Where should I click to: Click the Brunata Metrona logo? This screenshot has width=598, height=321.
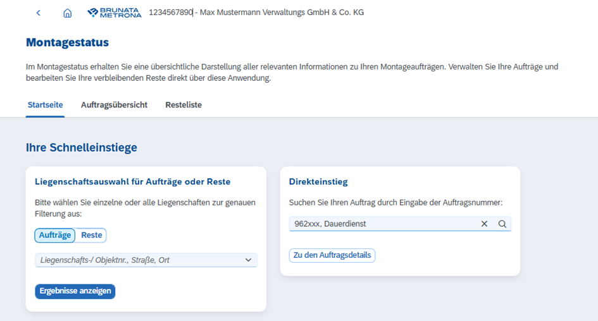coord(114,13)
